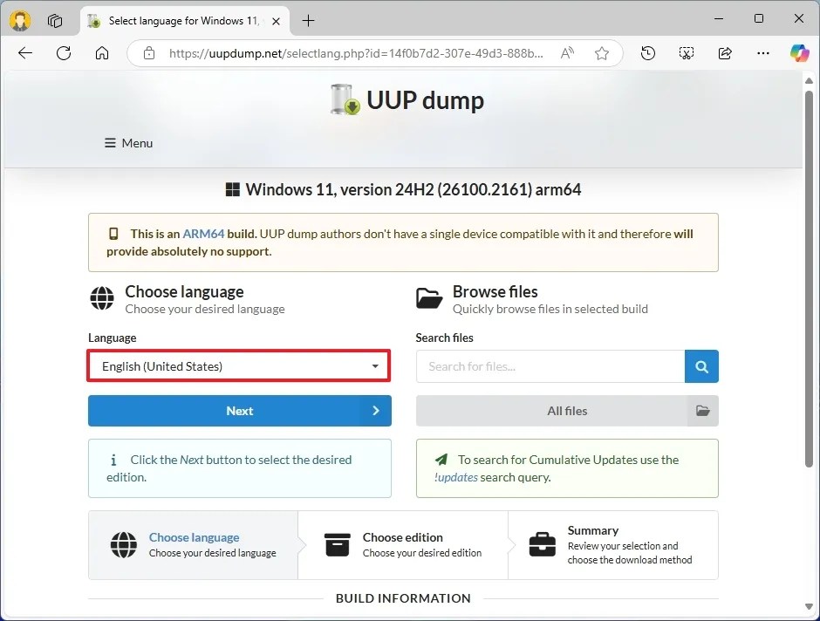Go to the browser home page
Screen dimensions: 820x621
point(101,52)
